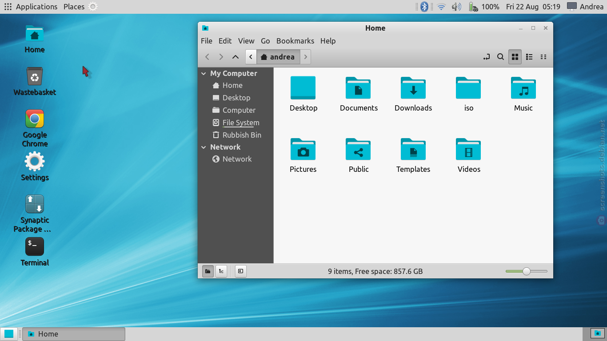Open the Andrea user menu

point(585,7)
